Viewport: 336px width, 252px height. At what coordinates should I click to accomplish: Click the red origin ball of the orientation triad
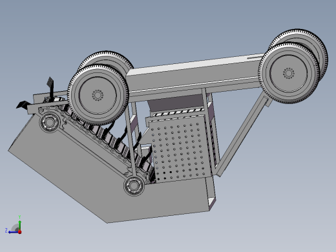[20, 232]
